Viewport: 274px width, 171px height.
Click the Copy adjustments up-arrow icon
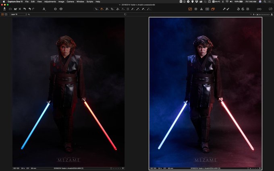point(224,9)
